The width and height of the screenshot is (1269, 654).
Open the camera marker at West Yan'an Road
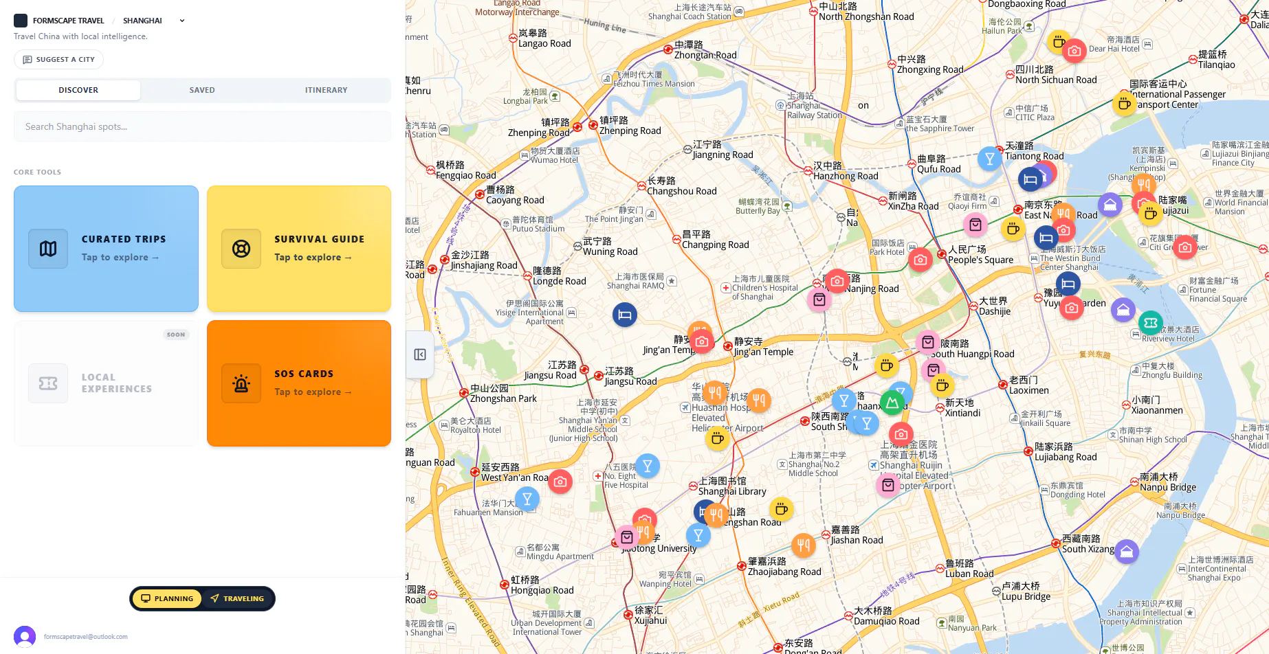pos(560,482)
